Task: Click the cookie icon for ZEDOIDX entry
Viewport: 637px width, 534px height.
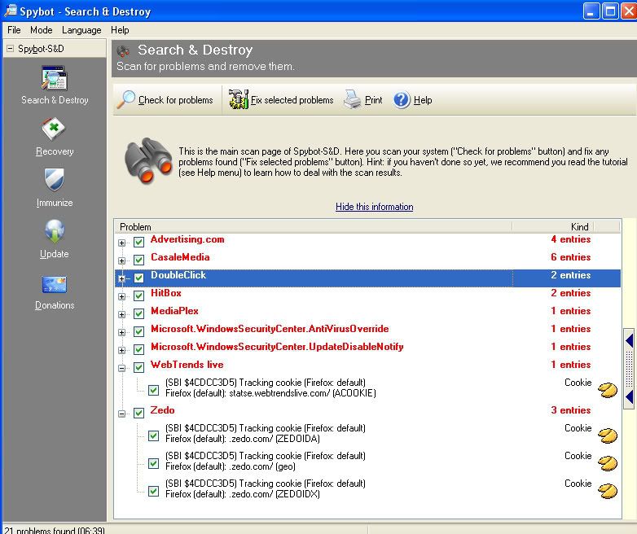Action: click(x=608, y=491)
